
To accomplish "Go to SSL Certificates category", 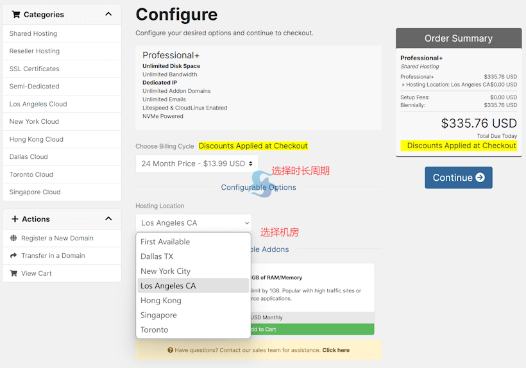I will click(35, 69).
